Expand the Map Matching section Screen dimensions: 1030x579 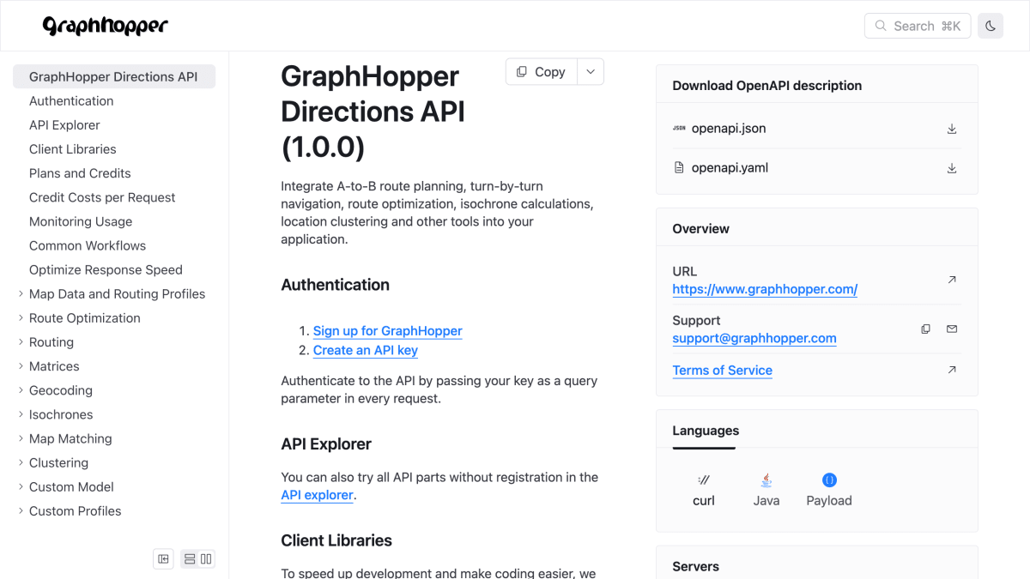[x=21, y=438]
